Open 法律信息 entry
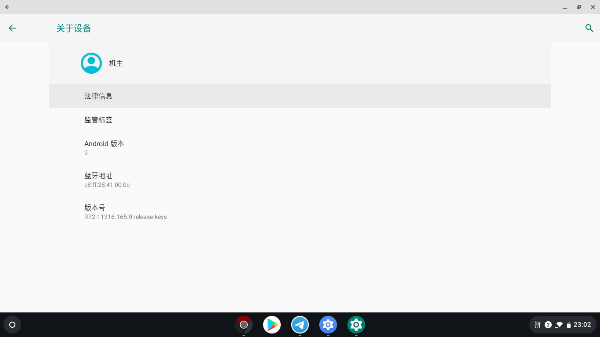 [x=300, y=96]
